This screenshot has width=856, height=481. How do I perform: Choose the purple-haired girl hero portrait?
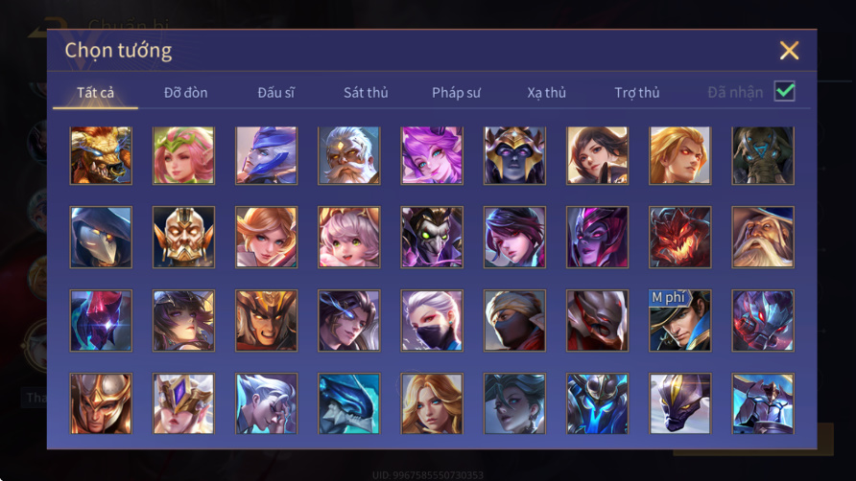(432, 155)
